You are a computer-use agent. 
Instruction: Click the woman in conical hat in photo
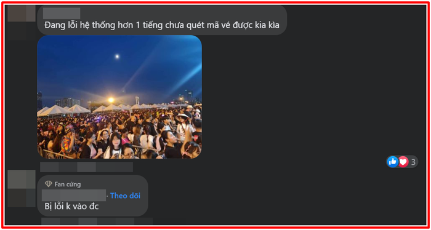(x=183, y=124)
